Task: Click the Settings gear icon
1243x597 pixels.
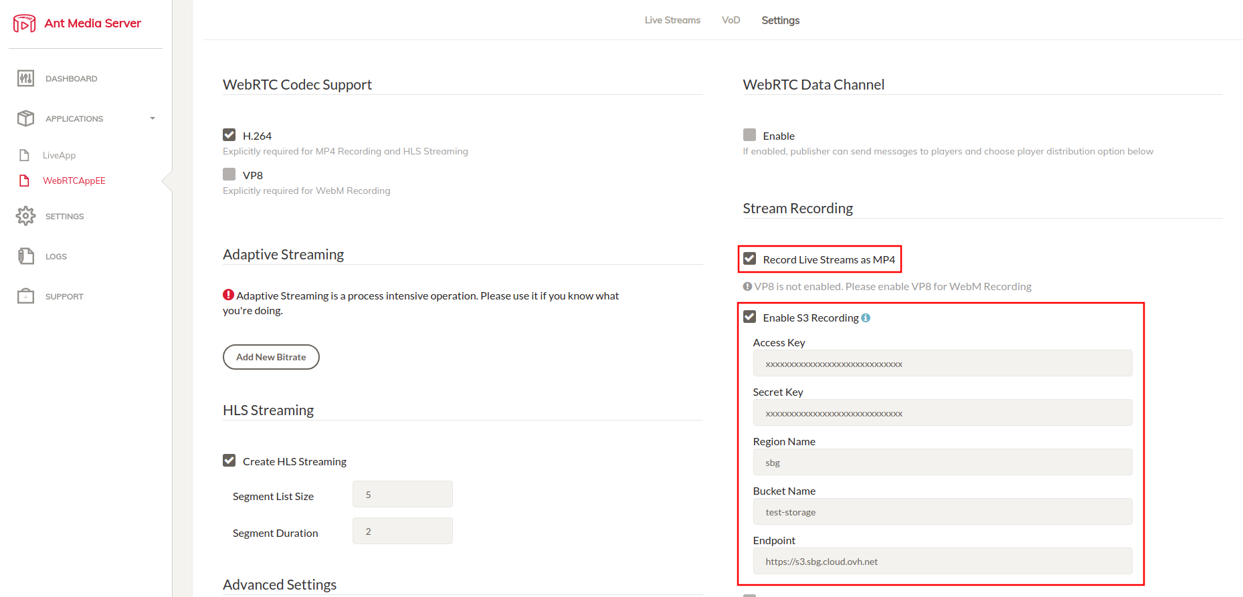Action: point(25,216)
